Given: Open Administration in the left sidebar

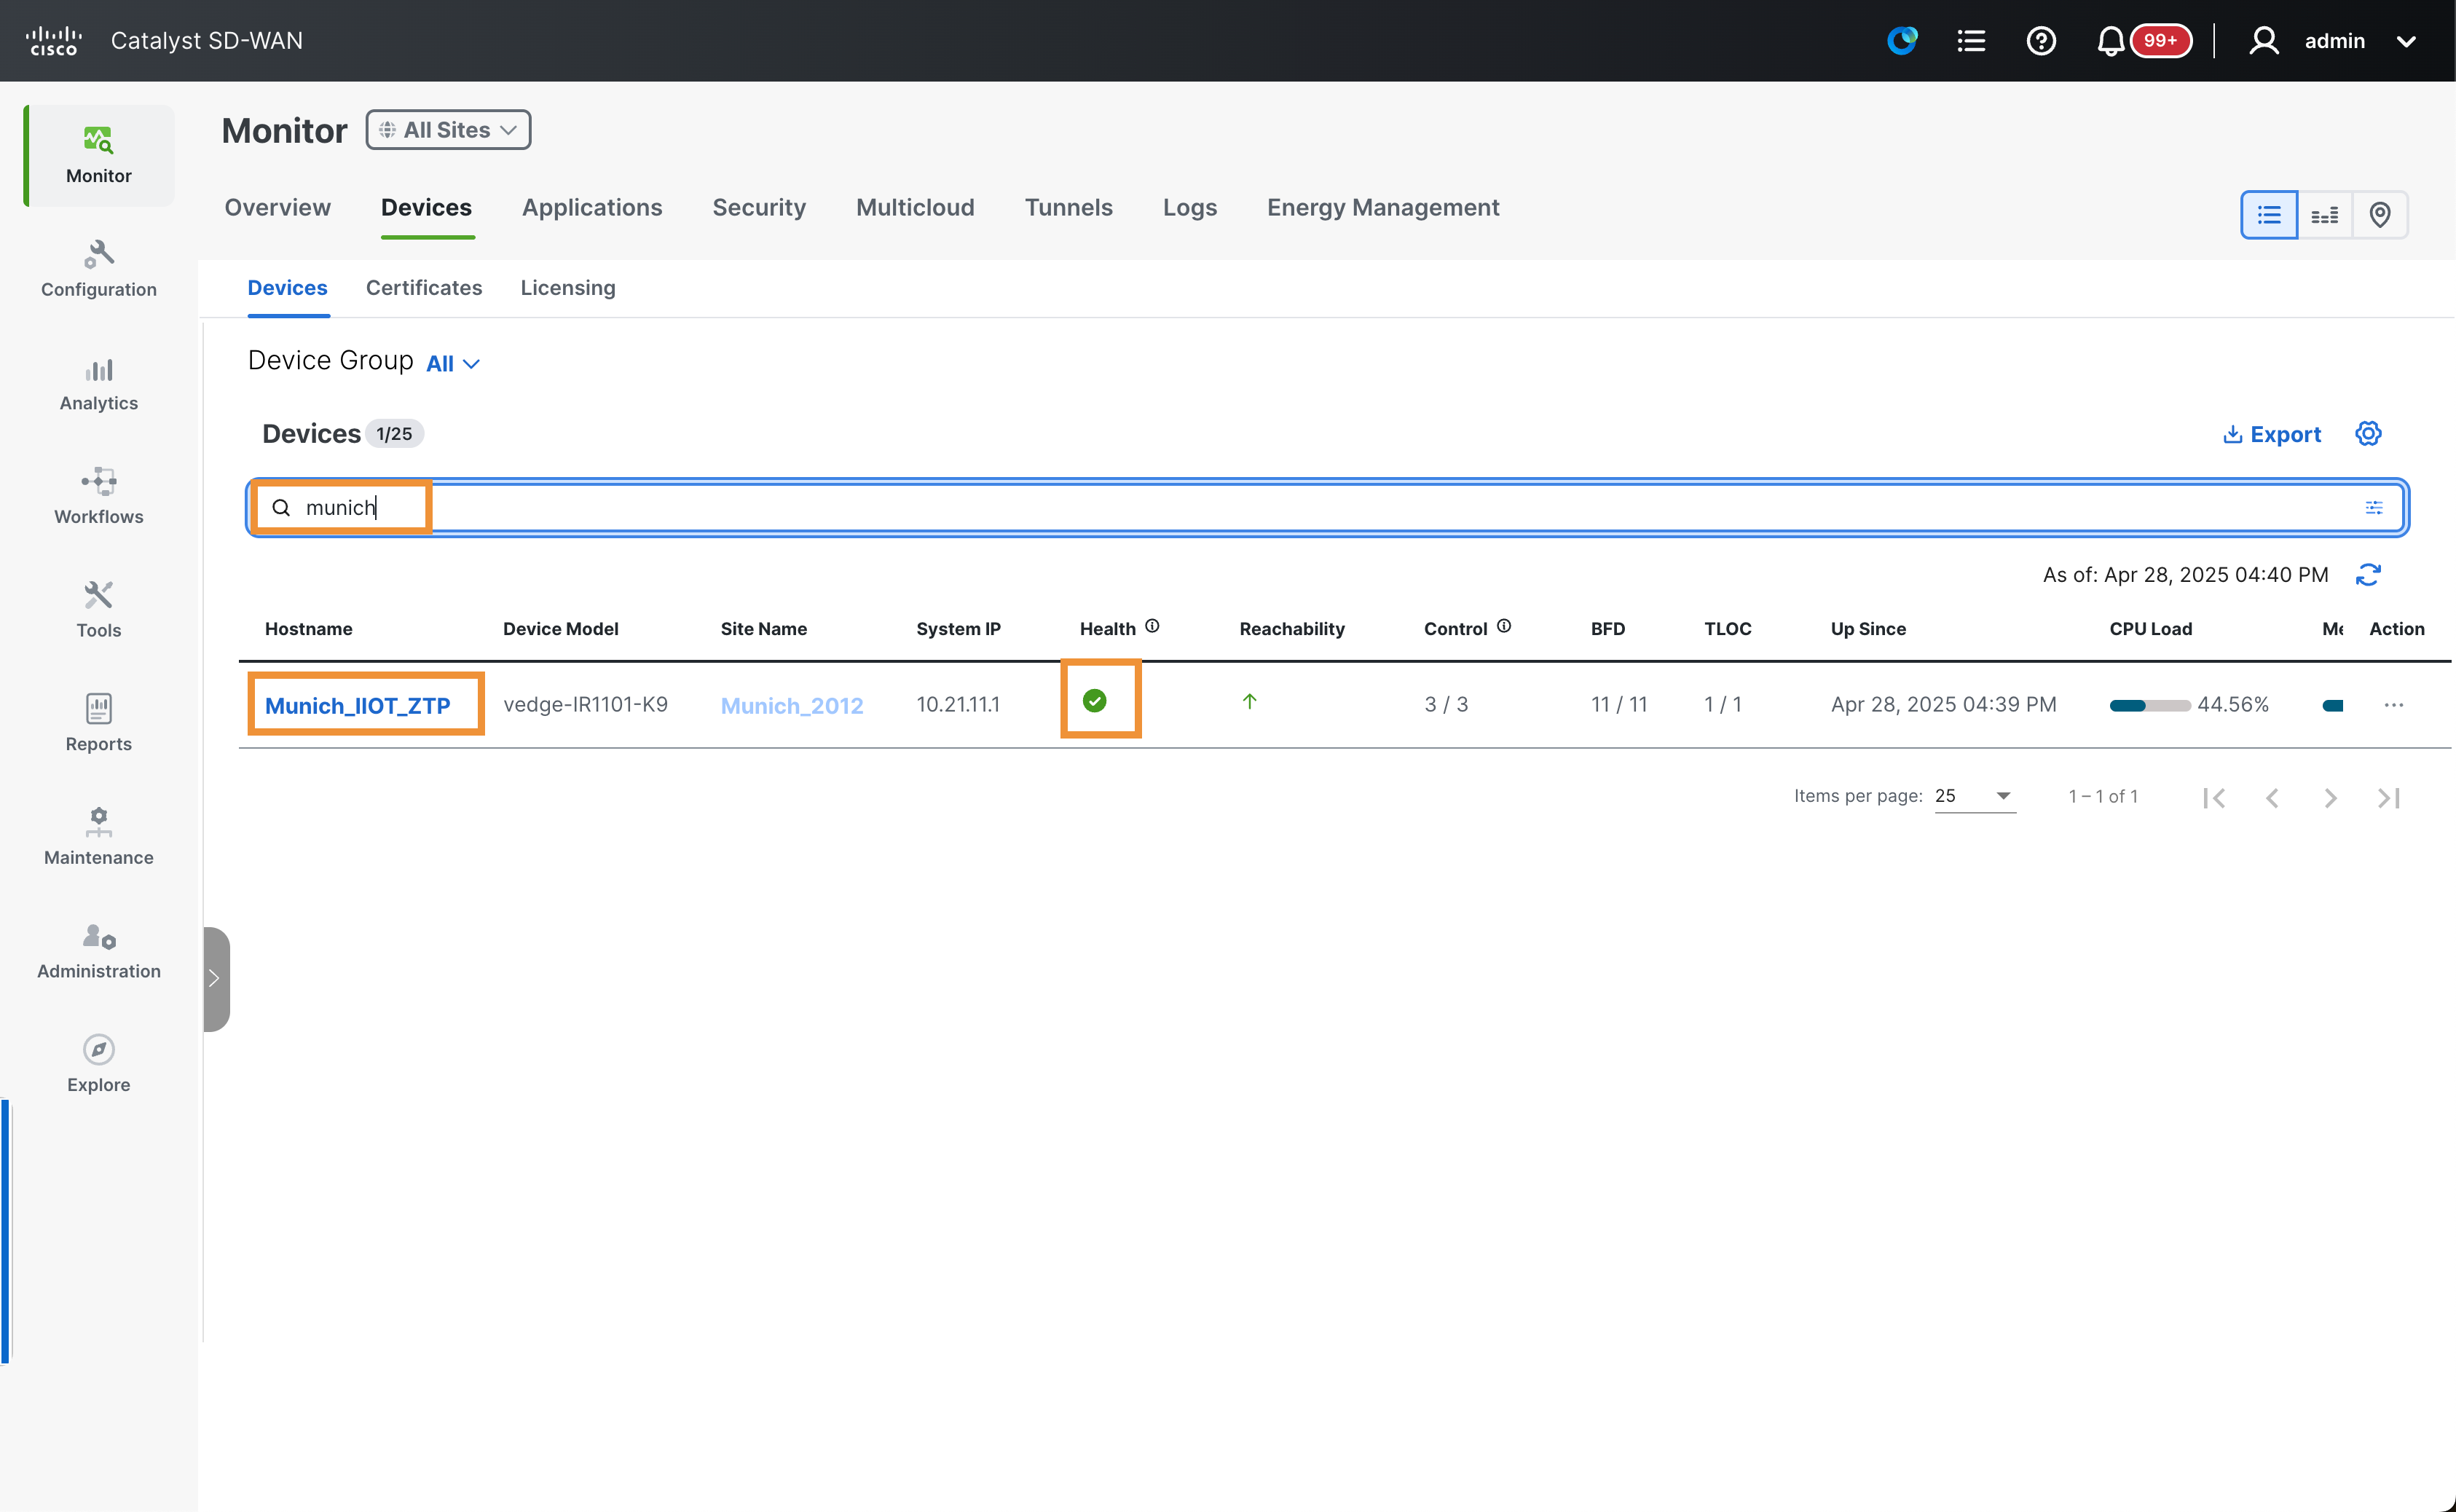Looking at the screenshot, I should click(x=99, y=951).
